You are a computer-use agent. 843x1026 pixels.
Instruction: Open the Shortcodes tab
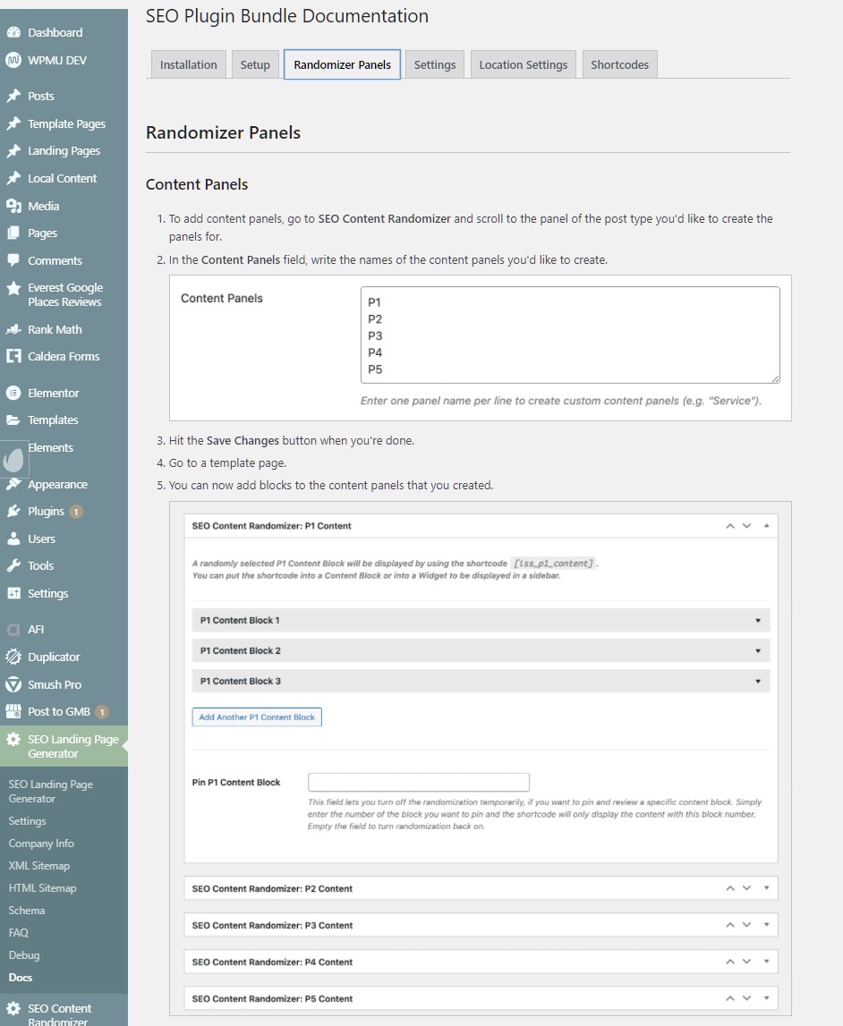tap(620, 64)
